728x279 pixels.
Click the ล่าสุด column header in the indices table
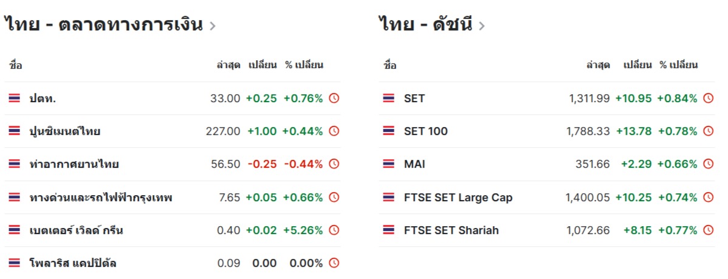tap(598, 65)
